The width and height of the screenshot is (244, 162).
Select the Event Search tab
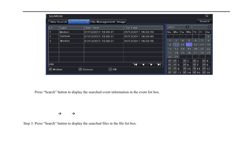click(79, 22)
